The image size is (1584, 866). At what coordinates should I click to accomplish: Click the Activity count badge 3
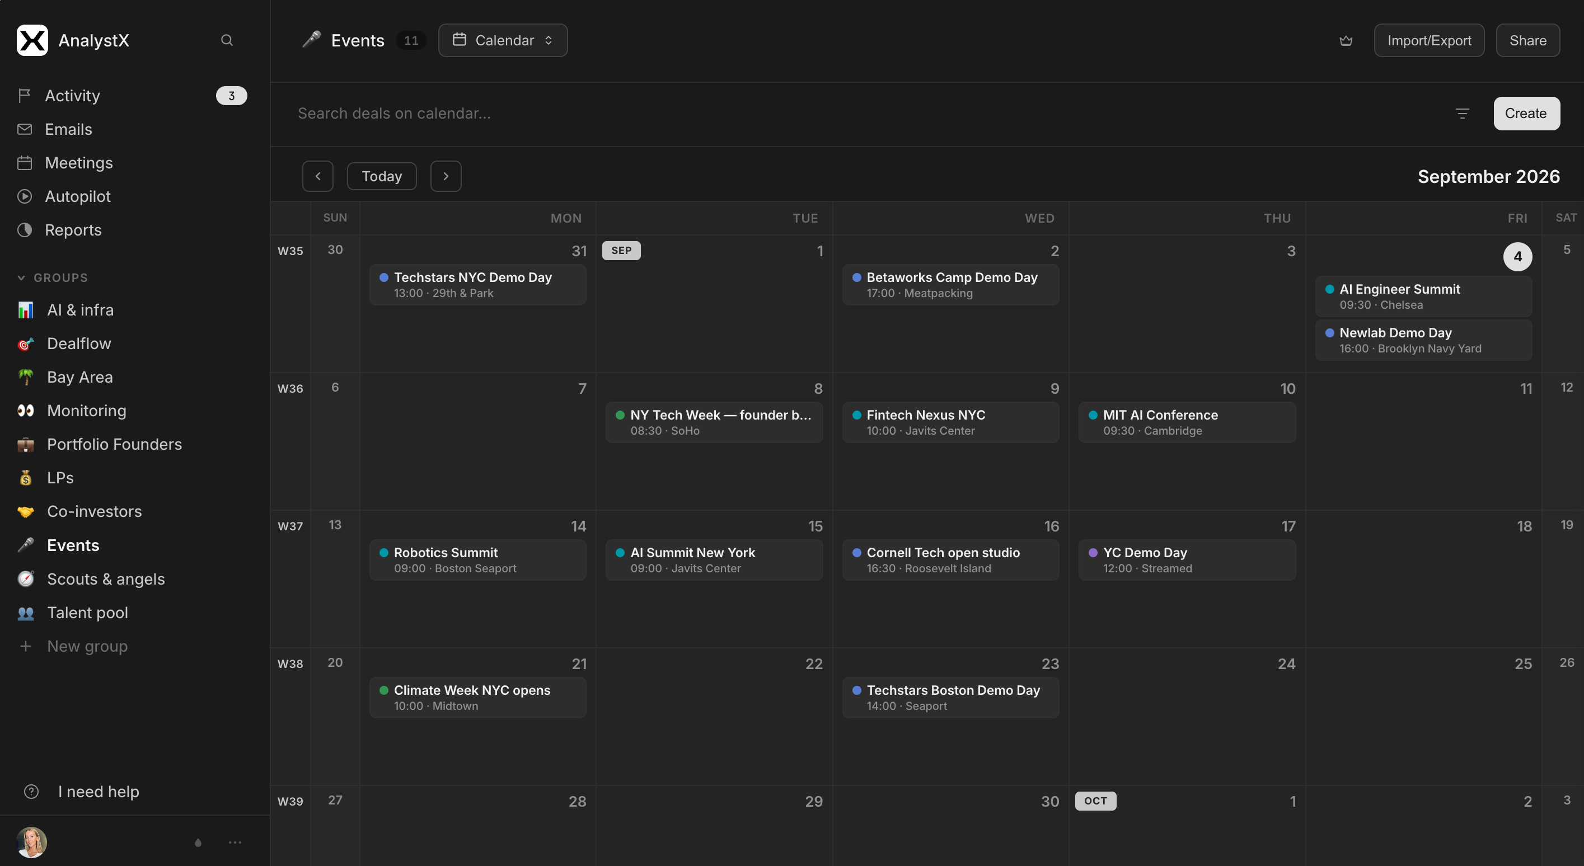tap(231, 96)
